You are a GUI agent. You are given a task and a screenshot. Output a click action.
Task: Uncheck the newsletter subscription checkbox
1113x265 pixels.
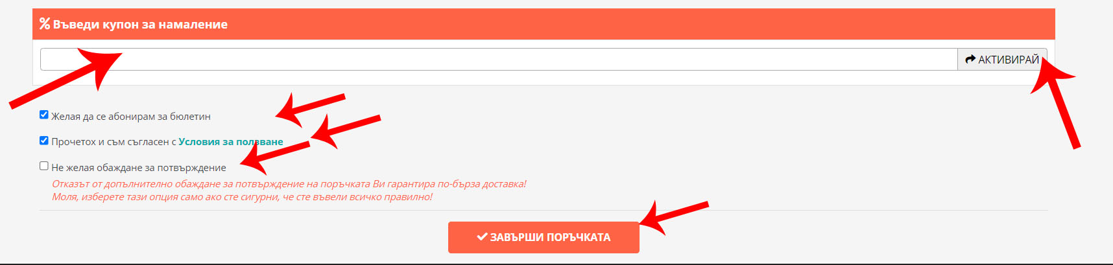pos(44,115)
